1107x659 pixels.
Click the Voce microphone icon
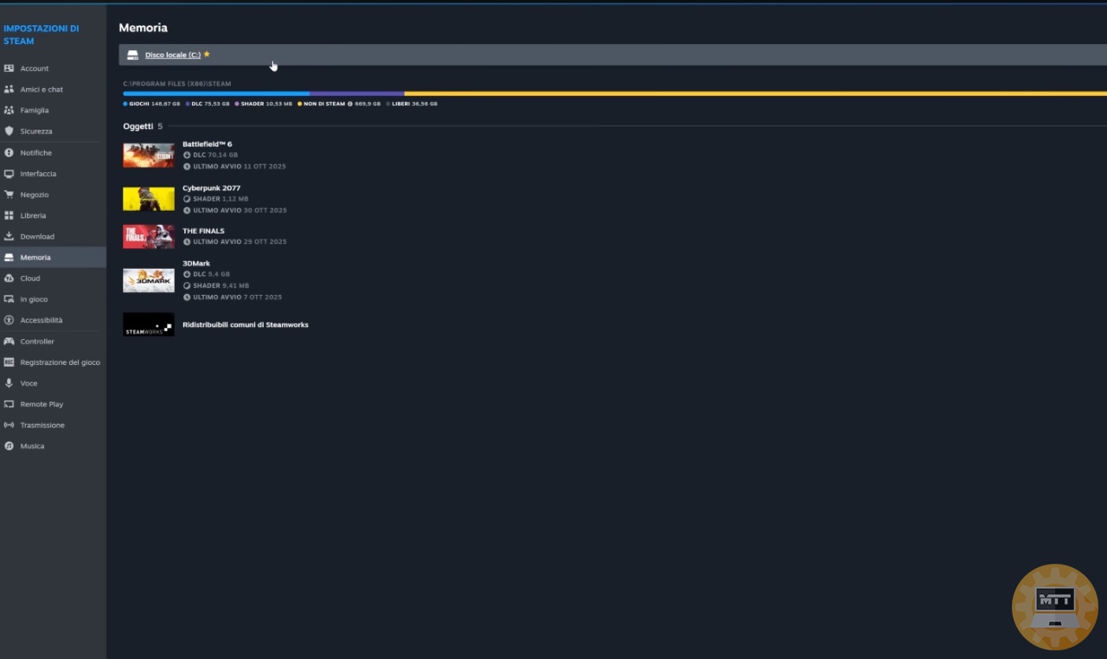click(x=9, y=383)
